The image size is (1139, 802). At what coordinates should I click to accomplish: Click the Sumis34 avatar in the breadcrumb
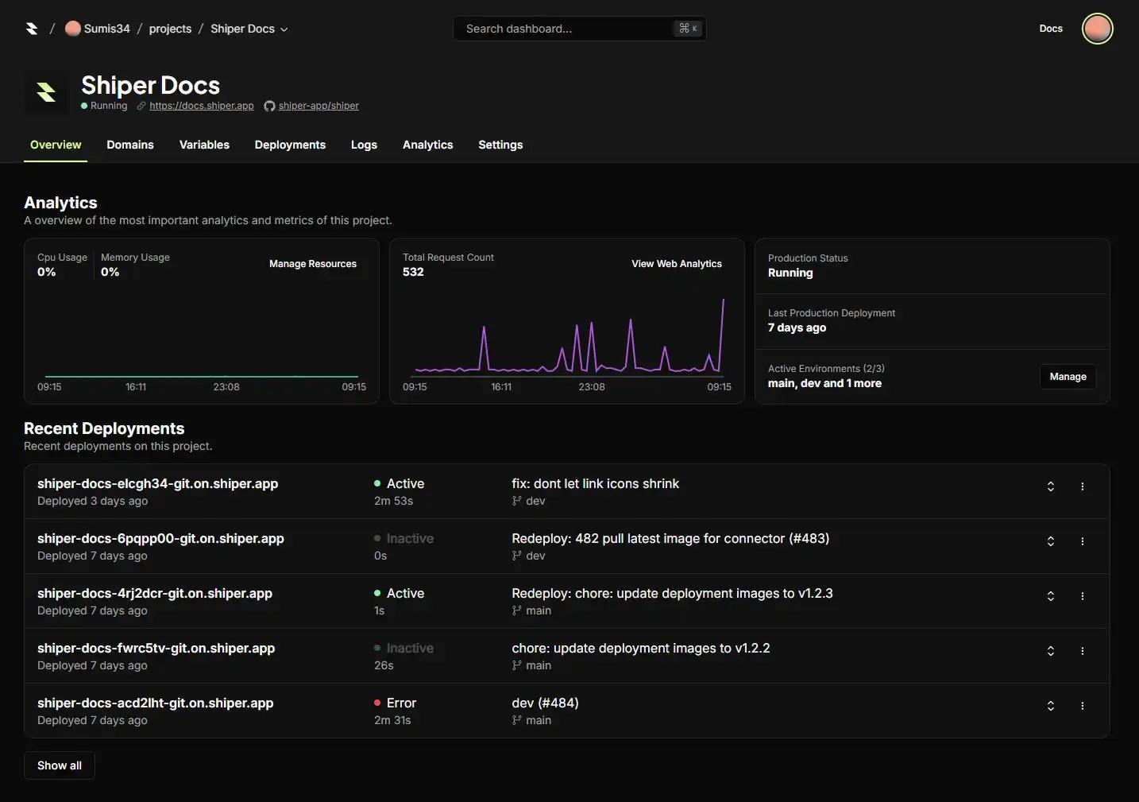point(73,29)
